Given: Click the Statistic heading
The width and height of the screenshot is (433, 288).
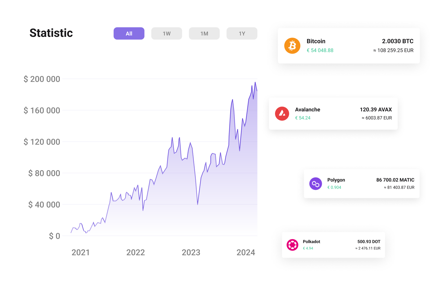Looking at the screenshot, I should 51,33.
